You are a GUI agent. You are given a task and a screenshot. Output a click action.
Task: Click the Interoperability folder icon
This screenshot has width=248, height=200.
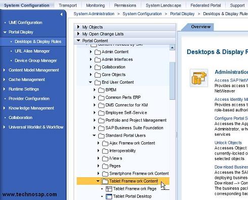105,151
